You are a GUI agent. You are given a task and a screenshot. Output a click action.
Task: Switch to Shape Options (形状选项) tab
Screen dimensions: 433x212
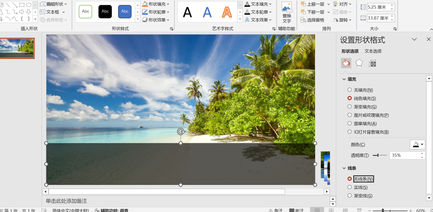coord(350,51)
